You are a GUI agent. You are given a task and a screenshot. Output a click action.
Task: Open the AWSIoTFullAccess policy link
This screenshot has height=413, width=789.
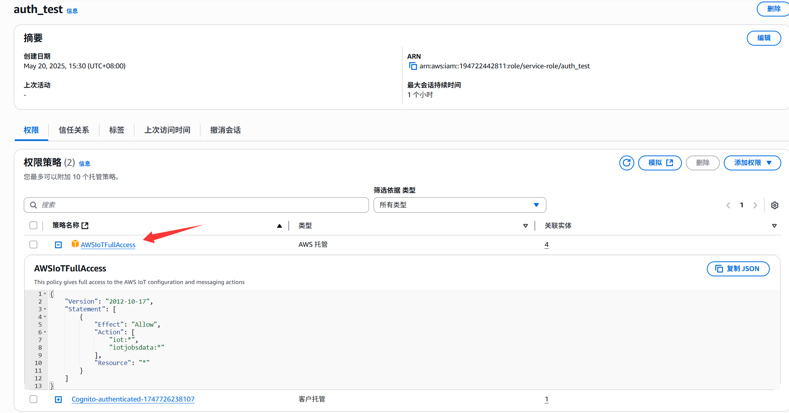pos(108,245)
